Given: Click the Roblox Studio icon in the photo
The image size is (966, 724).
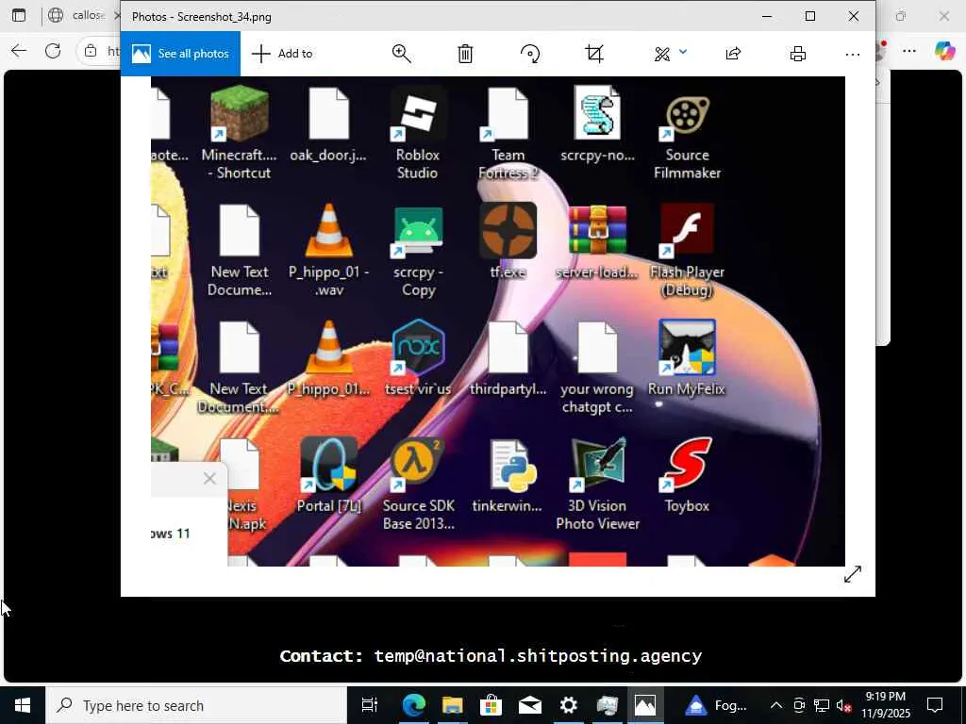Looking at the screenshot, I should pyautogui.click(x=418, y=114).
